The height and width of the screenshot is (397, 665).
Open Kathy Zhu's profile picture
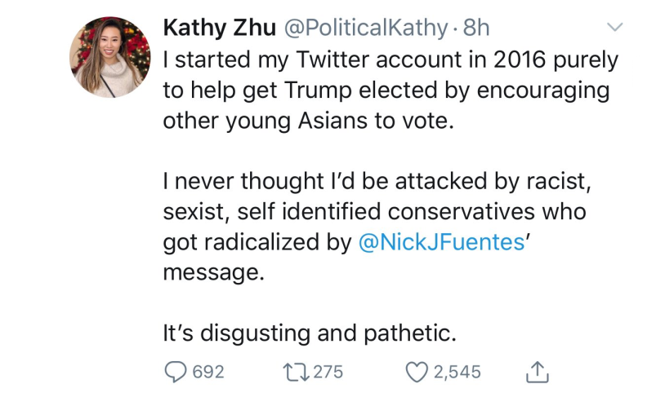pyautogui.click(x=109, y=56)
